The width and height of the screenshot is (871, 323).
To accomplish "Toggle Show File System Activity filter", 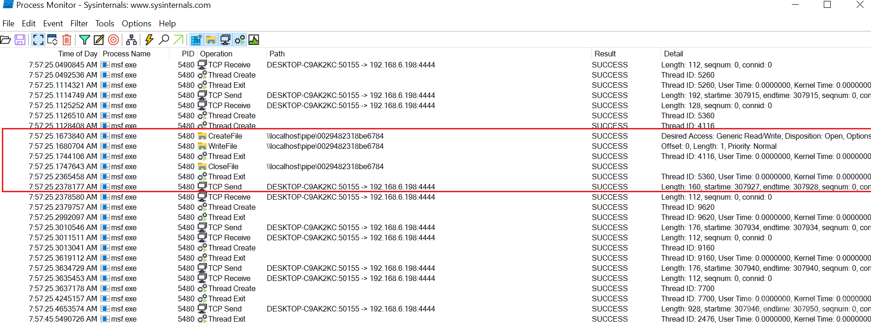I will (211, 40).
